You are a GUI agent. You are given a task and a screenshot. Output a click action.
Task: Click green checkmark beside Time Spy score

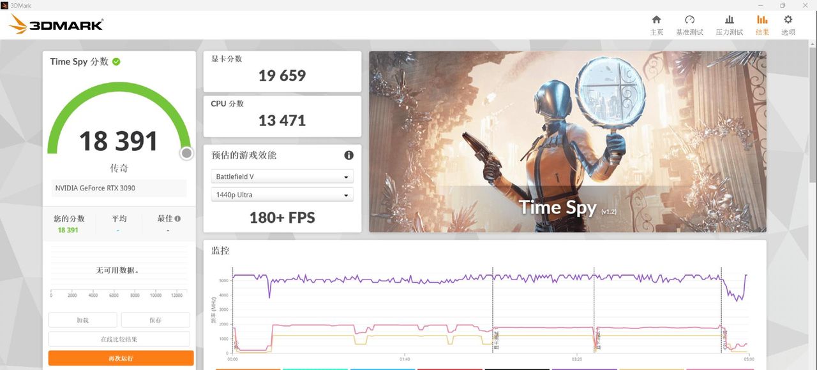116,62
